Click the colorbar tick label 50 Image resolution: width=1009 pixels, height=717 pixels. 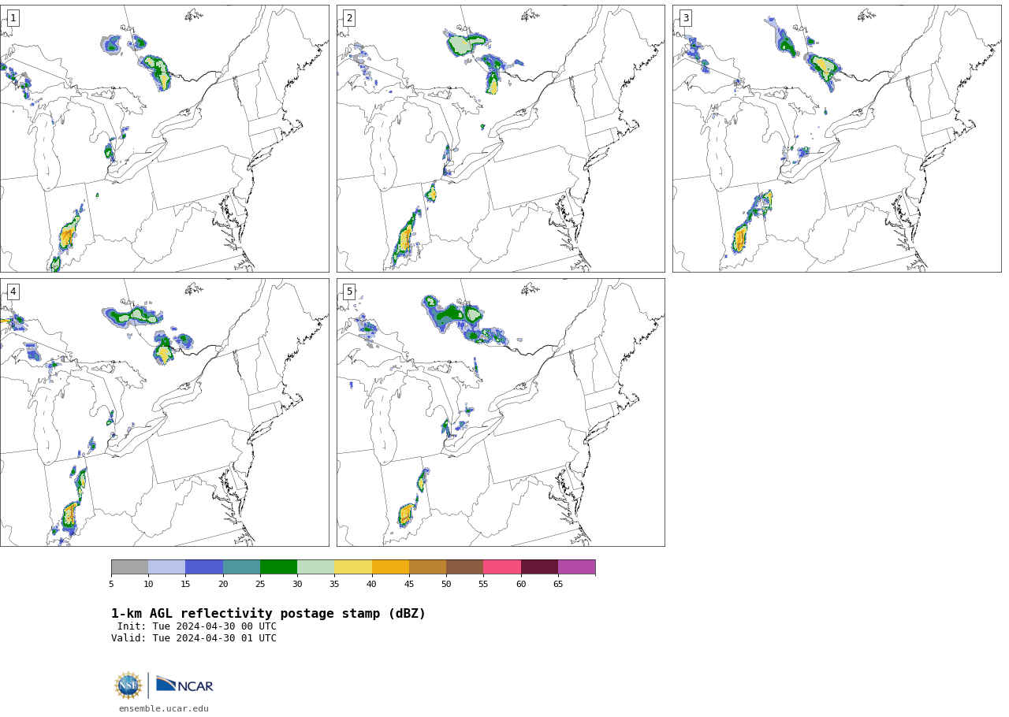click(446, 584)
